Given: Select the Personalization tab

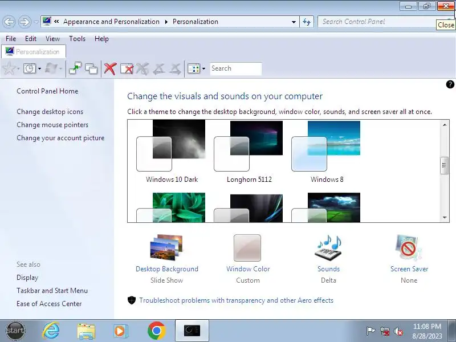Looking at the screenshot, I should tap(34, 51).
